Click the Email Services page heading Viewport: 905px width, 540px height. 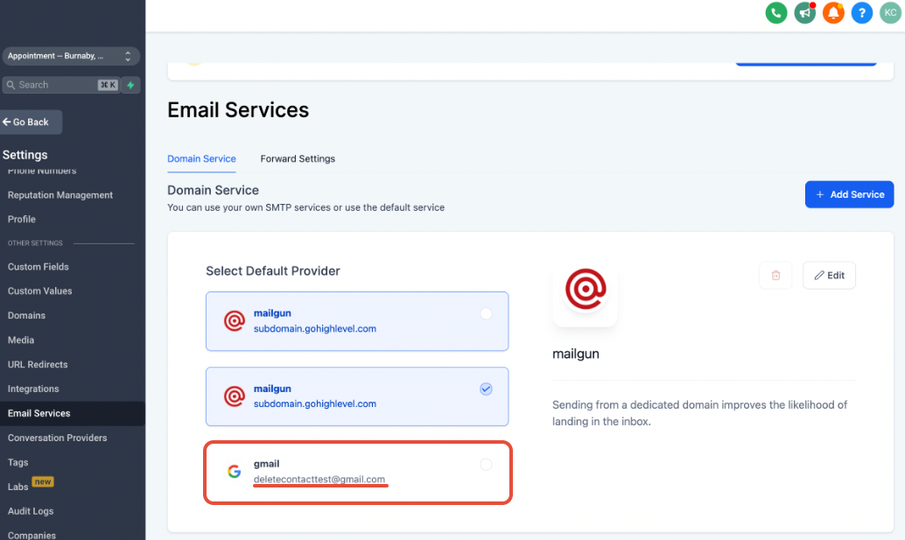238,109
